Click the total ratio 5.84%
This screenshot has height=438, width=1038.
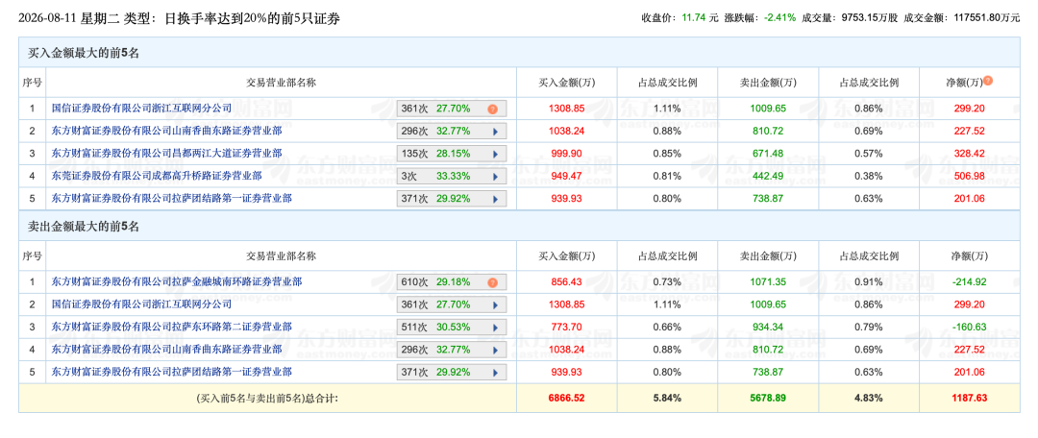[667, 399]
